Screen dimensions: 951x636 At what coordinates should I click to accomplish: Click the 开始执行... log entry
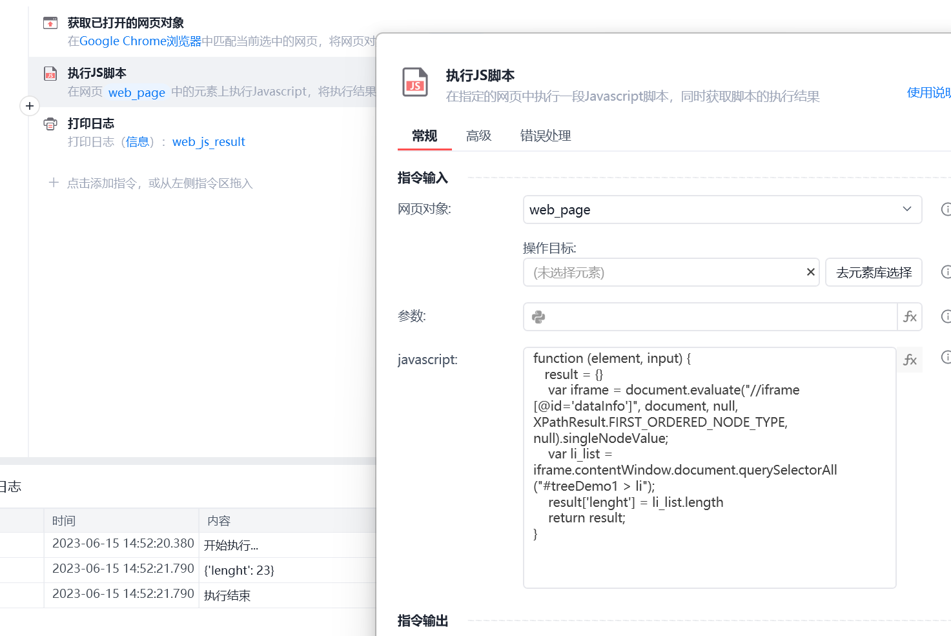tap(231, 546)
